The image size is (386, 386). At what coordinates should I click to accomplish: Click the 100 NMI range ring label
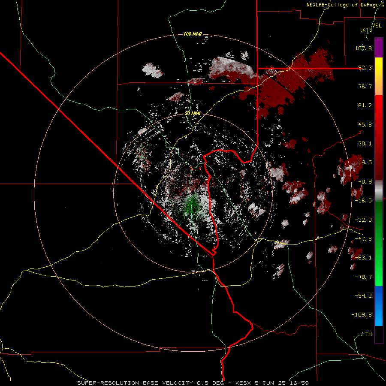point(193,34)
